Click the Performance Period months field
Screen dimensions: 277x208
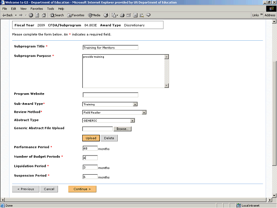(90, 148)
